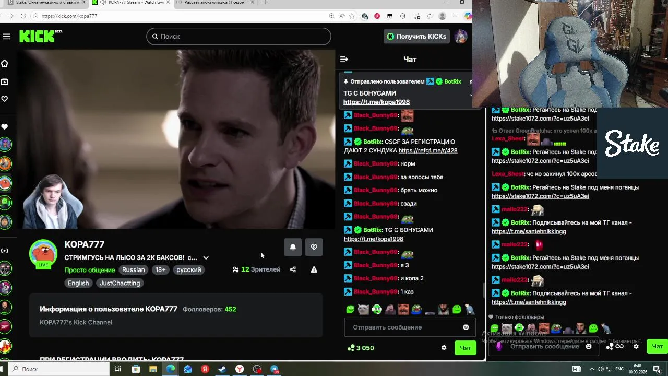Collapse the pinned message chevron
This screenshot has height=376, width=668.
471,96
